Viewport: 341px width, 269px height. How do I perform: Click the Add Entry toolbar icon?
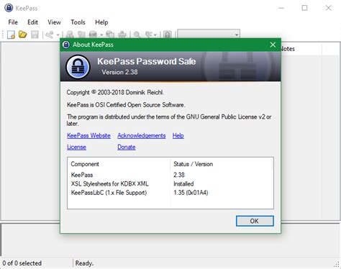click(x=70, y=35)
